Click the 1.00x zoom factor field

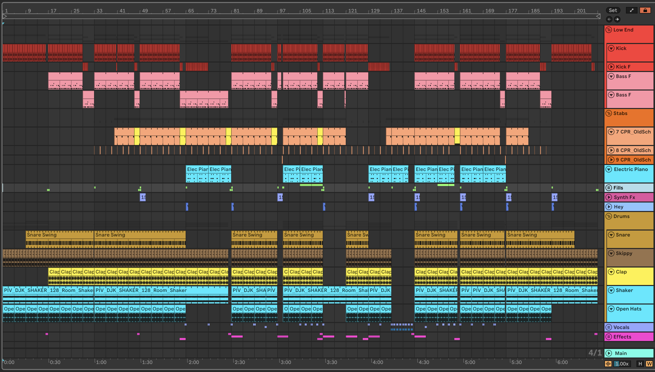pos(622,363)
